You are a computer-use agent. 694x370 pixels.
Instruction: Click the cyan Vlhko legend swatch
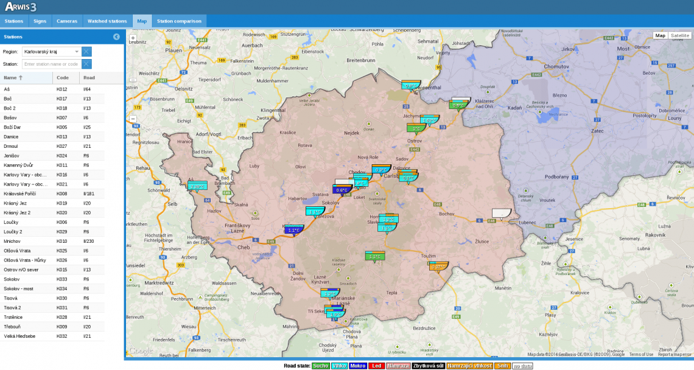coord(339,366)
